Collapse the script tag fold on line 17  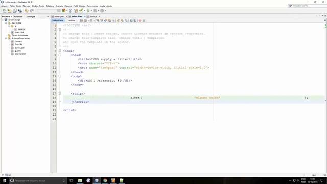(60, 93)
